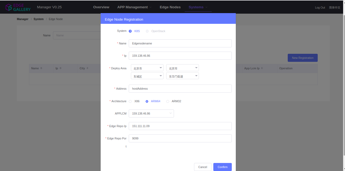The width and height of the screenshot is (345, 171).
Task: Confirm the edge node registration
Action: click(222, 167)
